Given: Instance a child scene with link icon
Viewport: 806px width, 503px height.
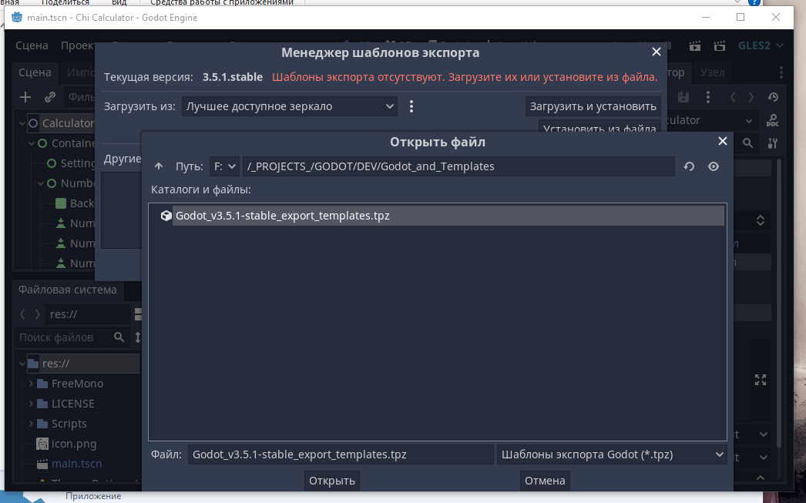Looking at the screenshot, I should point(50,97).
